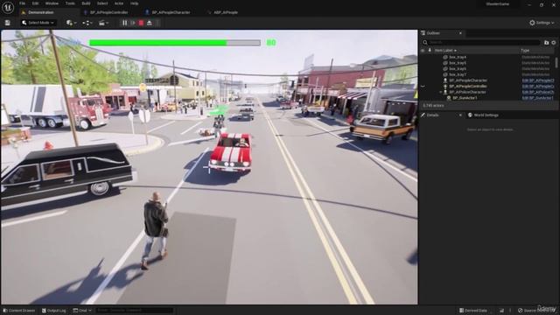Open the Settings dropdown at top right
Image resolution: width=560 pixels, height=315 pixels.
click(542, 23)
